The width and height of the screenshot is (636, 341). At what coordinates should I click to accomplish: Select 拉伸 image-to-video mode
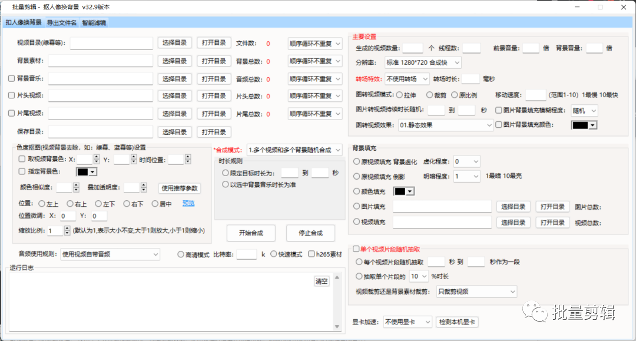tap(399, 95)
